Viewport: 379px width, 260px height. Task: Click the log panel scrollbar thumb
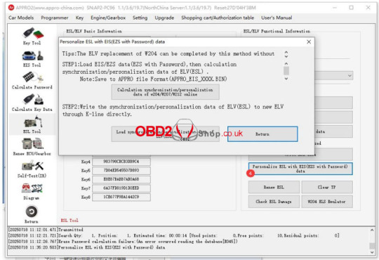pos(372,246)
